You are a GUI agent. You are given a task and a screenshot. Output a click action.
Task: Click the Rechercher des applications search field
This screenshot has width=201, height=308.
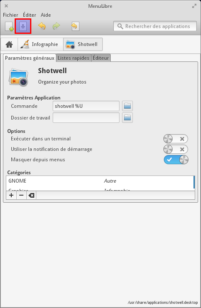pos(155,26)
